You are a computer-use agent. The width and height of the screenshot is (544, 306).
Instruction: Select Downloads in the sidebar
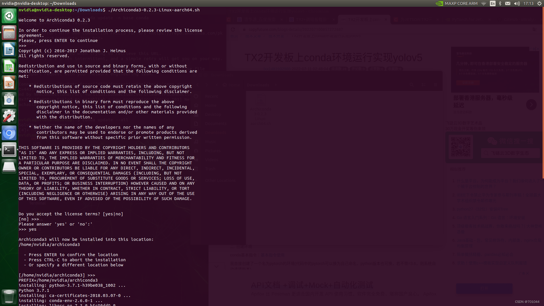pyautogui.click(x=215, y=132)
